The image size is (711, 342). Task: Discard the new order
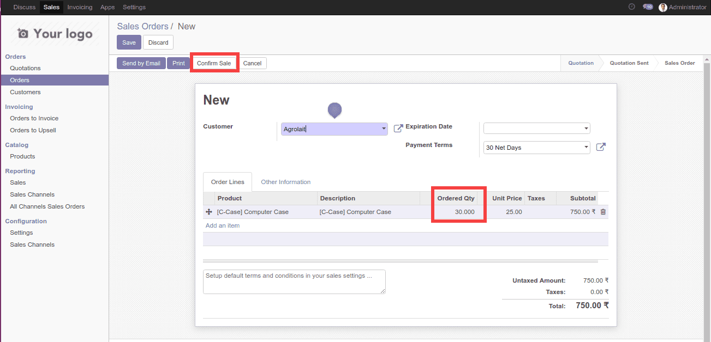158,42
